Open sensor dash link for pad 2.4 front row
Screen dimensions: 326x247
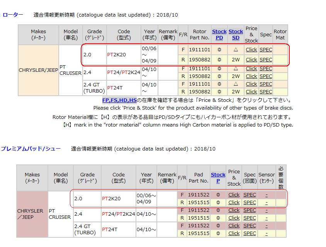[x=267, y=211]
